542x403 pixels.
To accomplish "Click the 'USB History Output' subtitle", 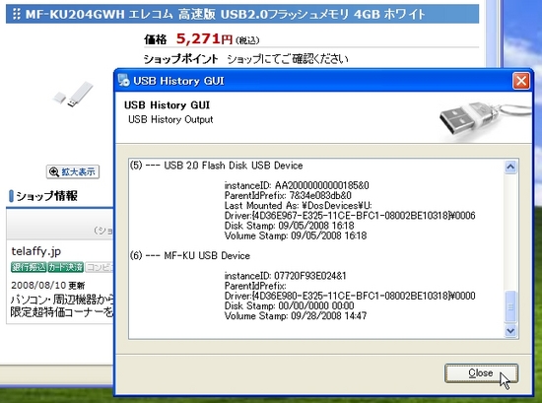I will click(170, 119).
